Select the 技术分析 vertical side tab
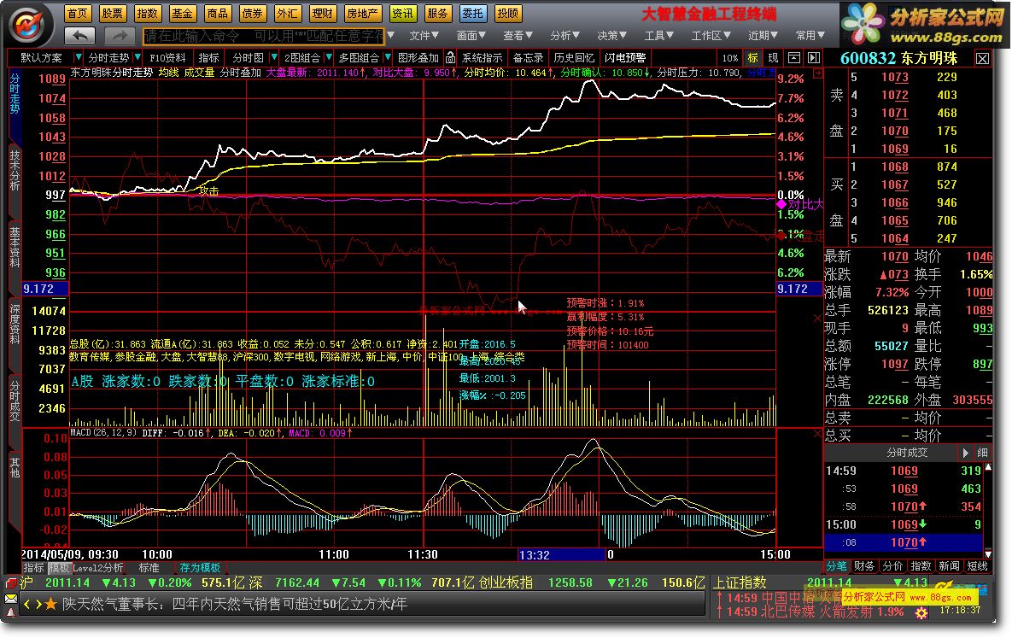Image resolution: width=1012 pixels, height=638 pixels. coord(15,171)
